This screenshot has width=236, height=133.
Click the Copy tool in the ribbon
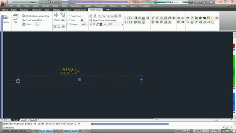tap(63, 17)
